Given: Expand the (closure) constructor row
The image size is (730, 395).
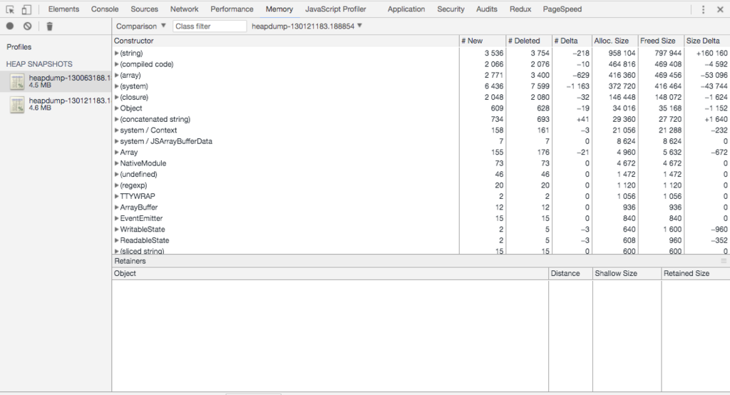Looking at the screenshot, I should point(116,98).
